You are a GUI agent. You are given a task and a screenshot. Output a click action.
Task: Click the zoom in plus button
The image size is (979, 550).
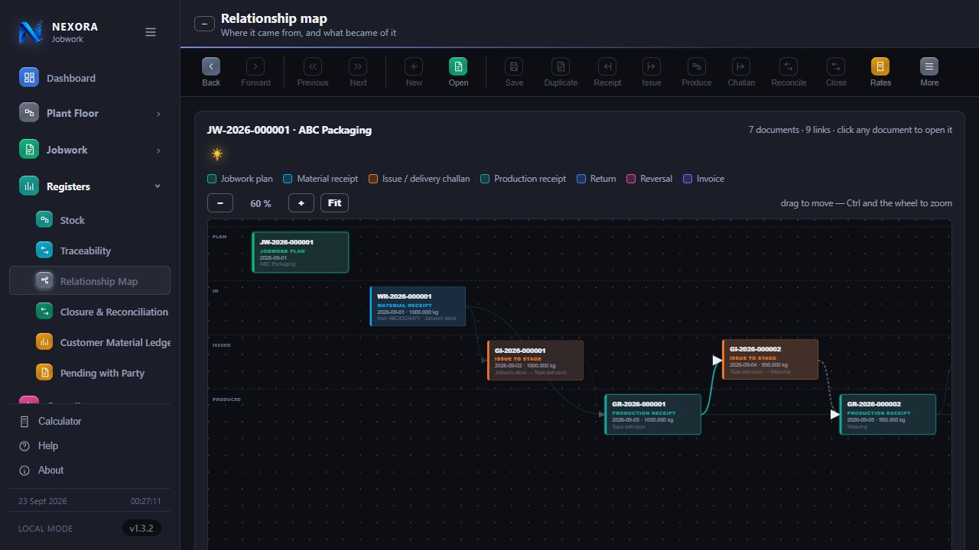tap(301, 203)
